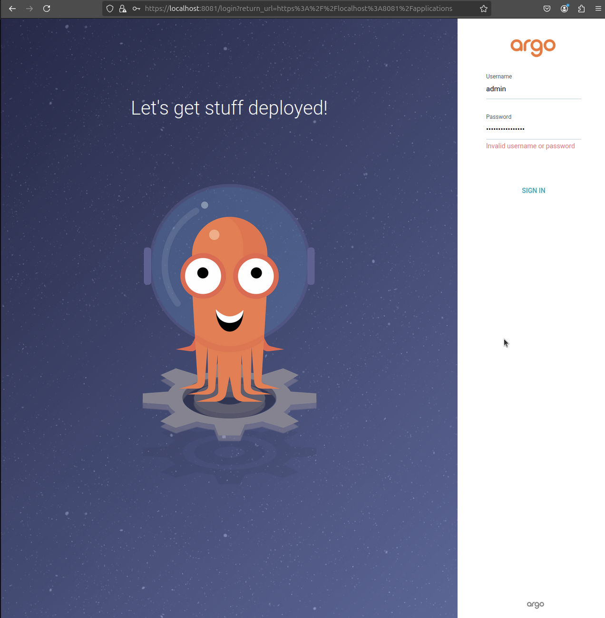Reload the page with the refresh icon
This screenshot has width=605, height=618.
pos(47,9)
